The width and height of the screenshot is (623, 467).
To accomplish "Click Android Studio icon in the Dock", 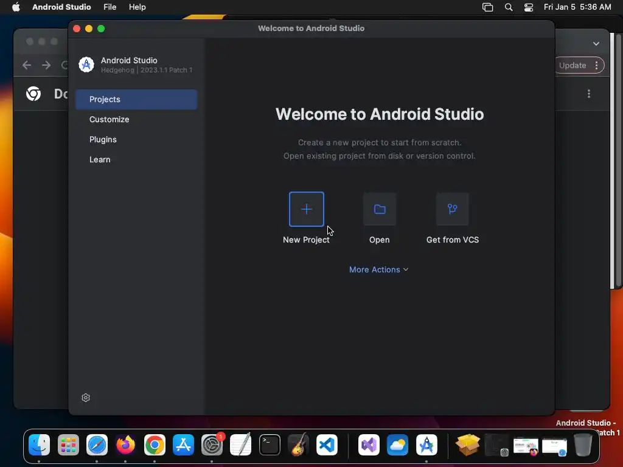I will (x=426, y=445).
